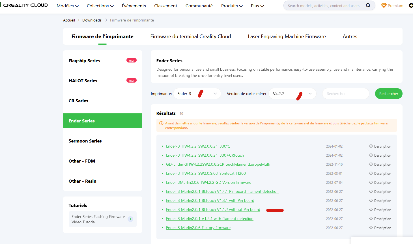Viewport: 413px width, 244px height.
Task: Click date 2022-08-01 in results list
Action: tap(334, 173)
